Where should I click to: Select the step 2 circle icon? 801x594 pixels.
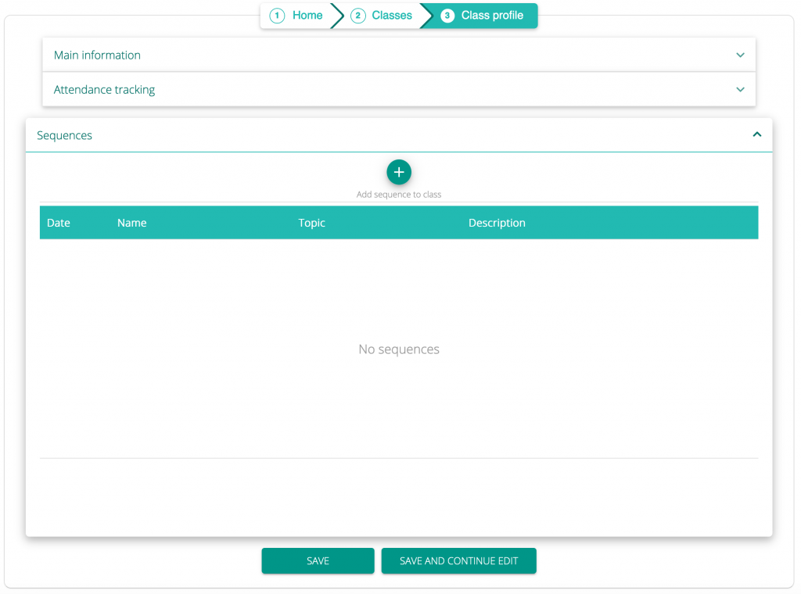click(x=357, y=15)
